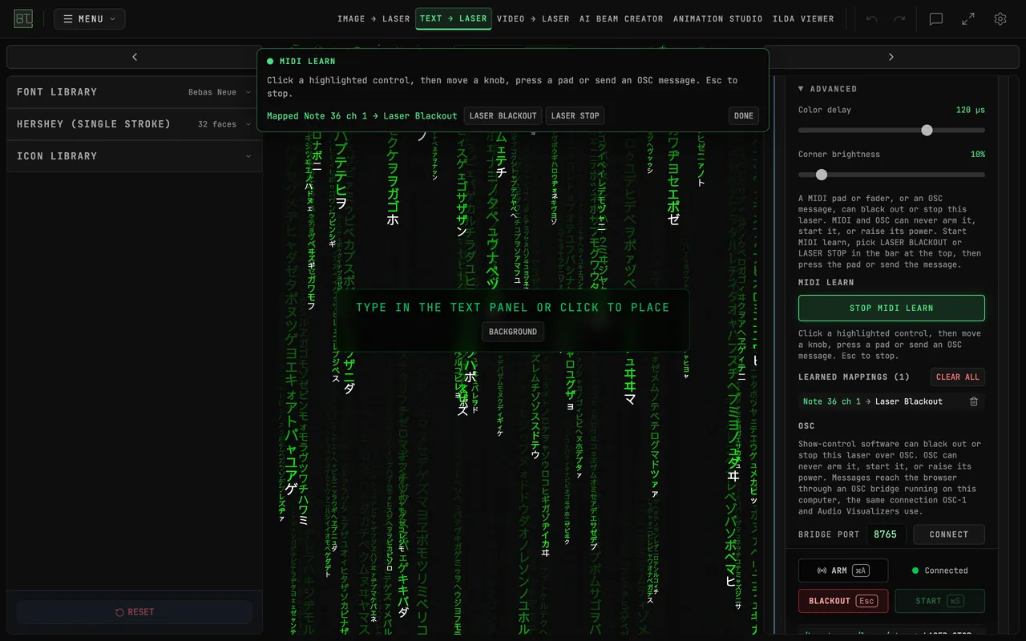Stop MIDI learn mode
This screenshot has width=1026, height=641.
pyautogui.click(x=891, y=308)
